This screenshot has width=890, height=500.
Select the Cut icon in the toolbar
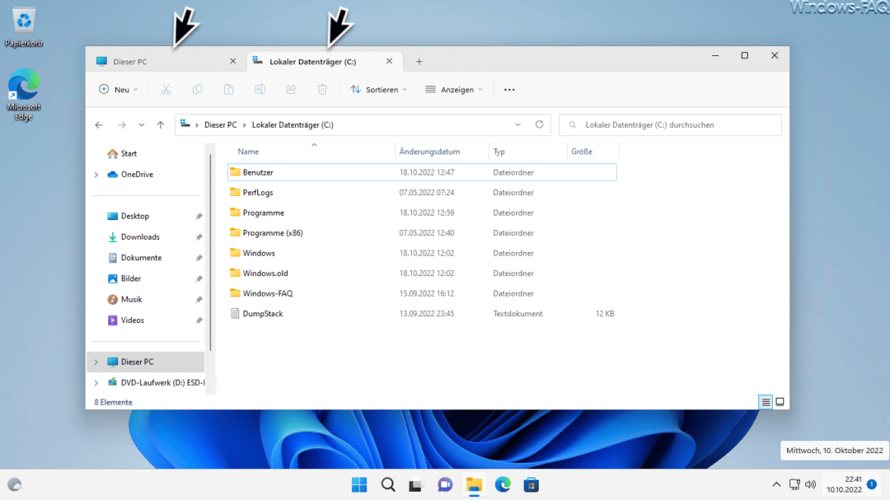(165, 89)
